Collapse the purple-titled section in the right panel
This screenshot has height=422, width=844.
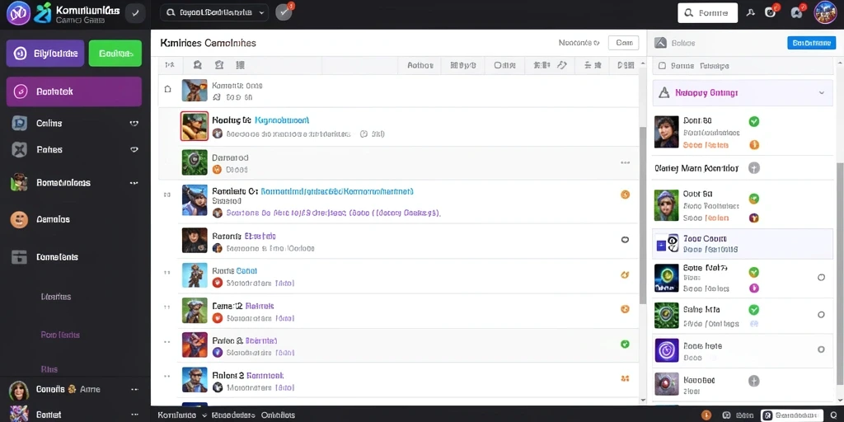click(822, 92)
